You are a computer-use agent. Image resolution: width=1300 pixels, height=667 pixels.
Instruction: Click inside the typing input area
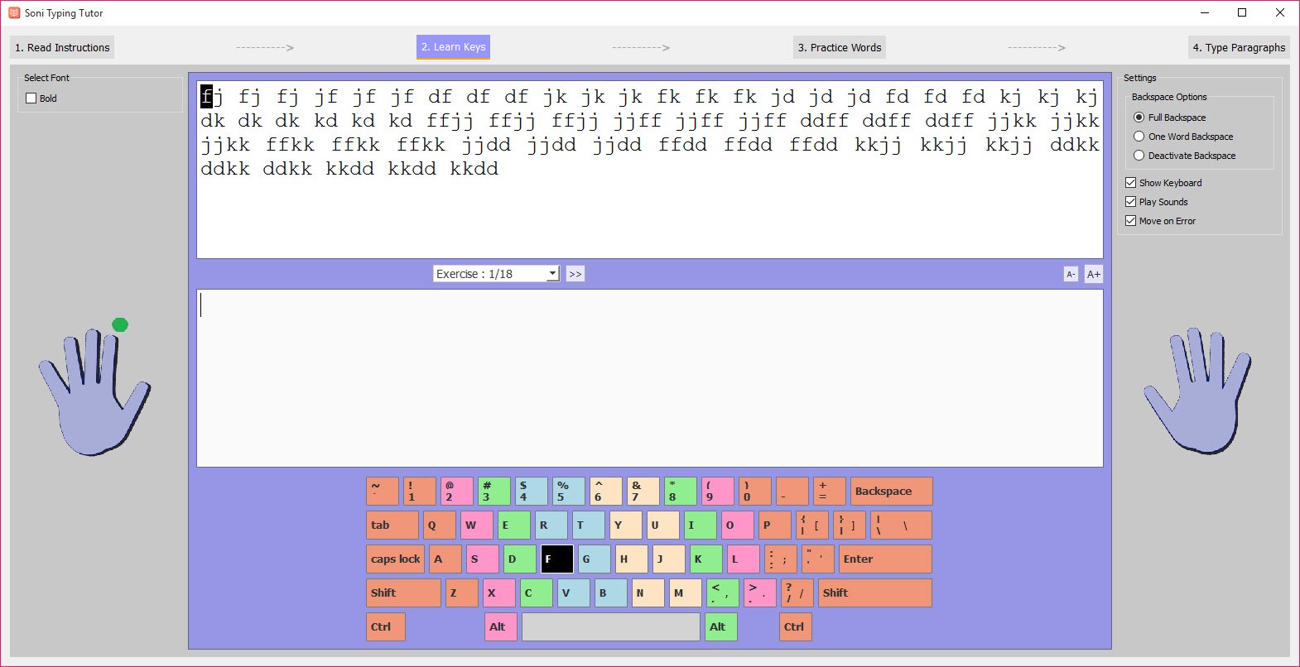pos(649,377)
